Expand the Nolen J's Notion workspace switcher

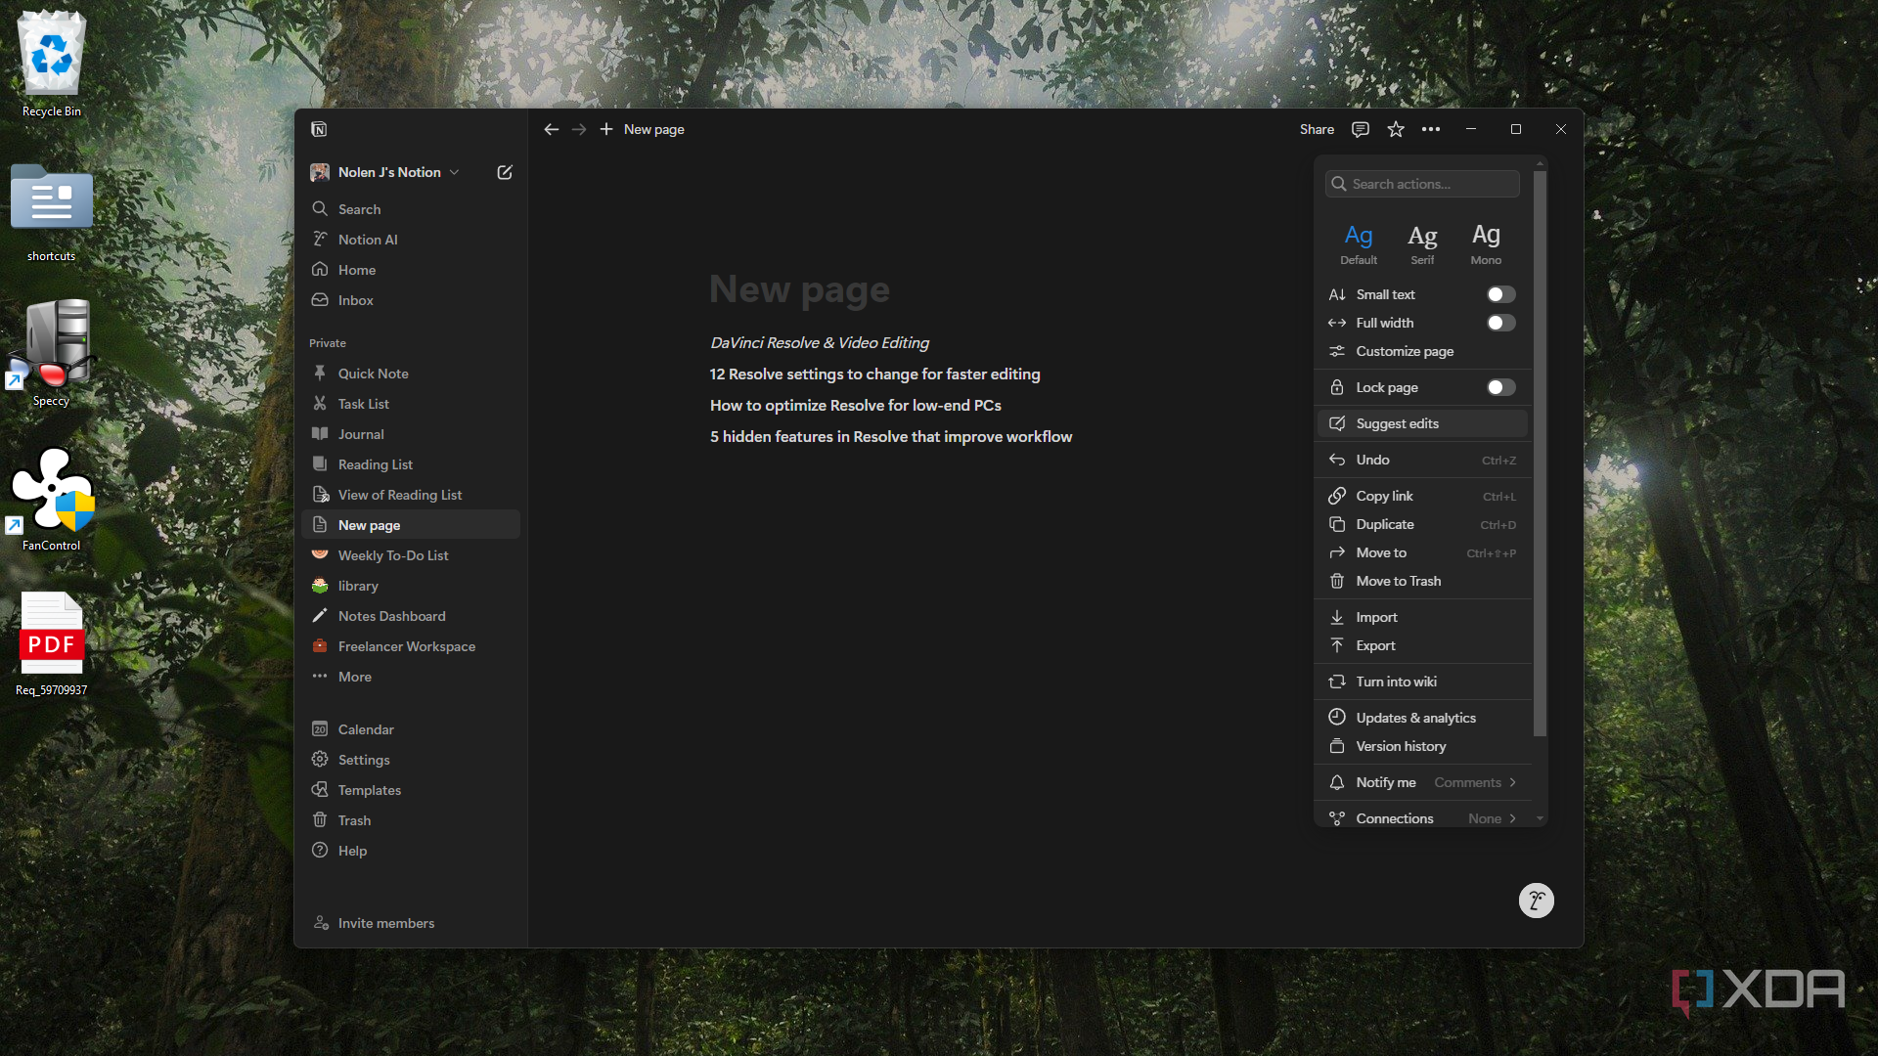pyautogui.click(x=385, y=172)
